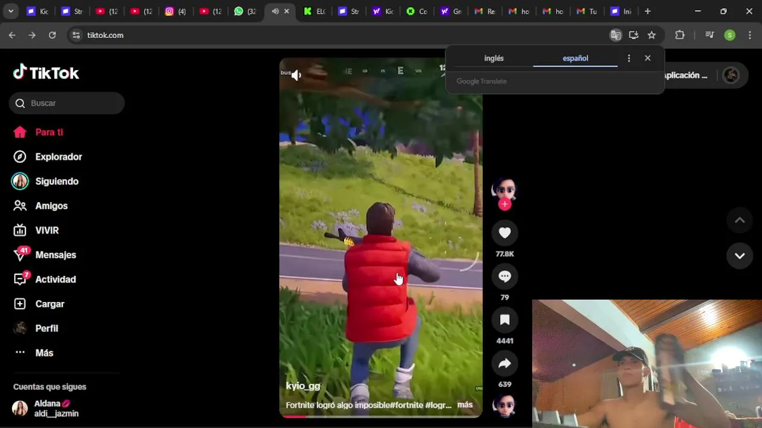This screenshot has width=762, height=428.
Task: Click the Buscar search field
Action: (67, 103)
